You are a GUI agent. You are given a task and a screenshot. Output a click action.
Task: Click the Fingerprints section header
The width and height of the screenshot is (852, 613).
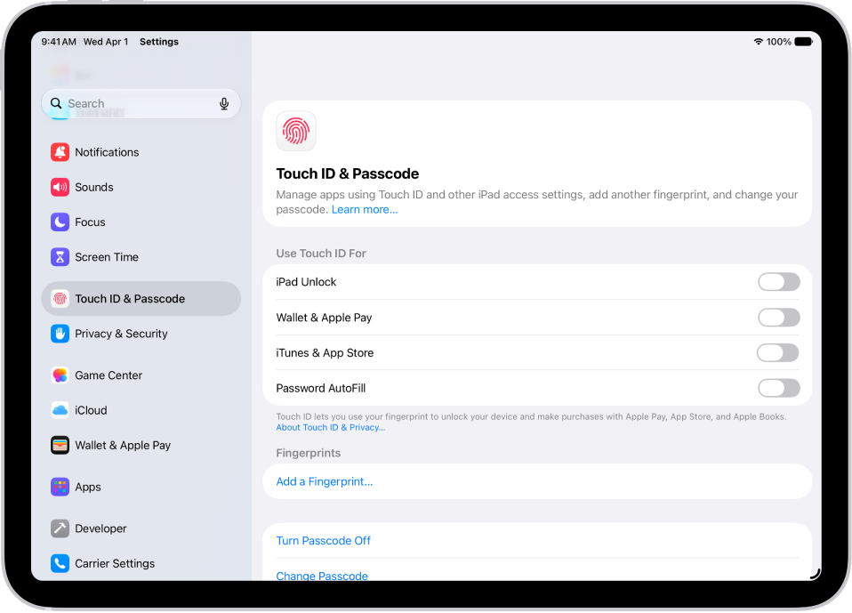coord(308,453)
